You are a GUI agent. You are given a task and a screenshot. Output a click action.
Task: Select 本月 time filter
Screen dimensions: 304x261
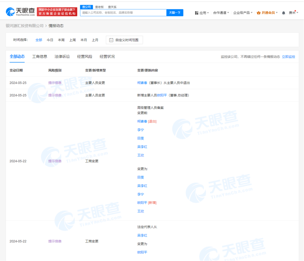click(84, 40)
